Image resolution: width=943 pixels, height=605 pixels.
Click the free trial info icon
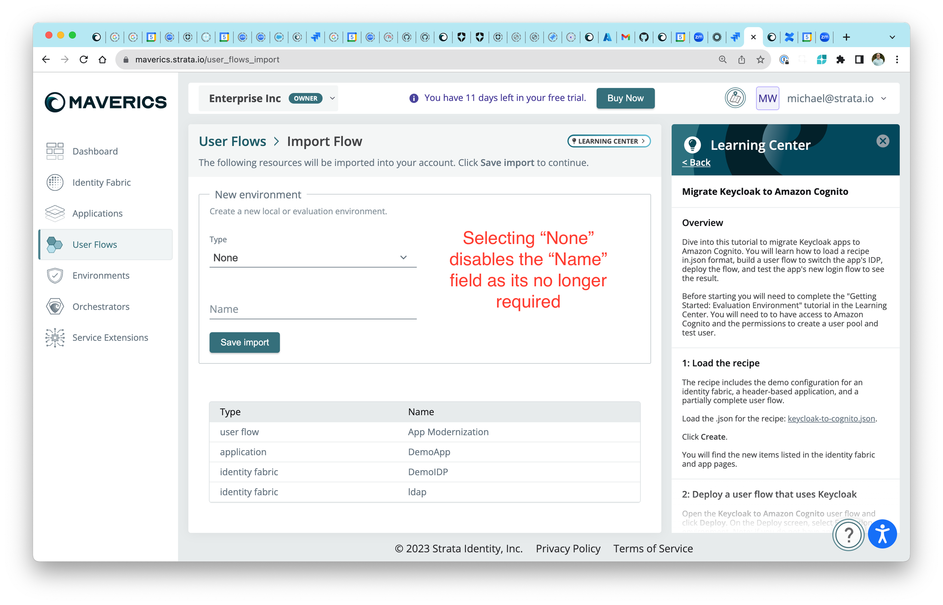pyautogui.click(x=414, y=98)
